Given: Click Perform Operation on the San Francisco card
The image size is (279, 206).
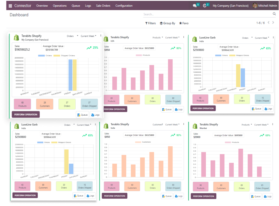Looking at the screenshot, I should (x=26, y=115).
